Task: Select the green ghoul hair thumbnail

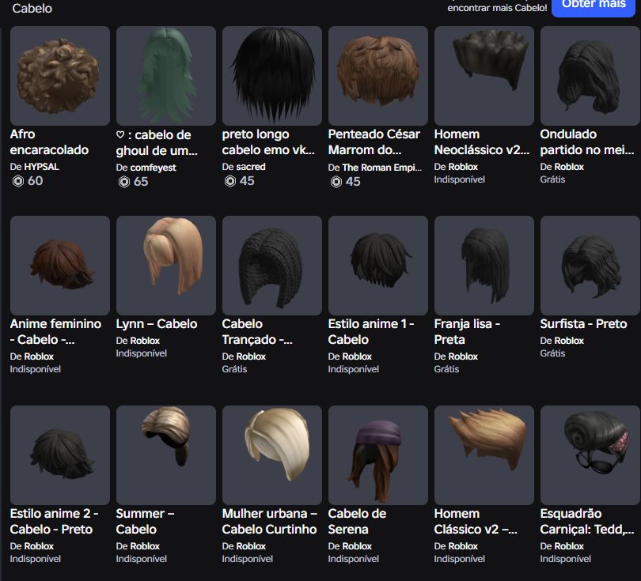Action: point(166,76)
